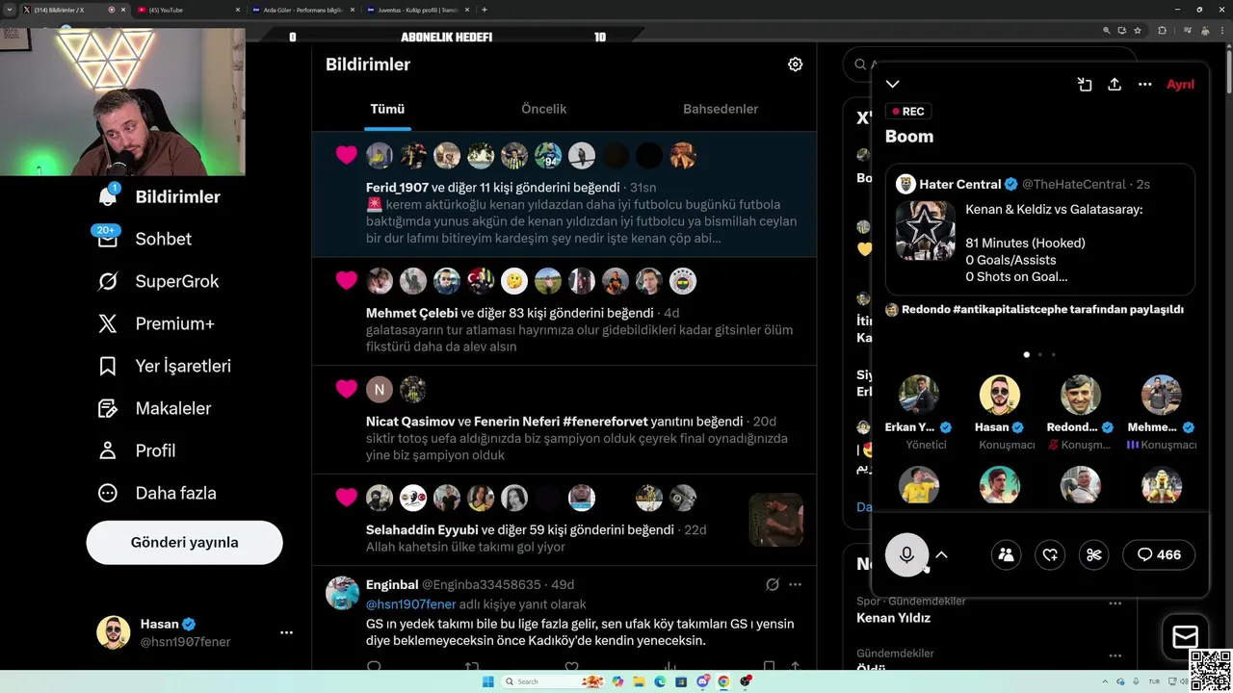Click Hasan speaker avatar in Space

1000,395
